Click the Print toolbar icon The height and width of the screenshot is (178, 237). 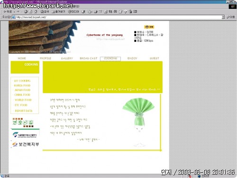[x=96, y=11]
